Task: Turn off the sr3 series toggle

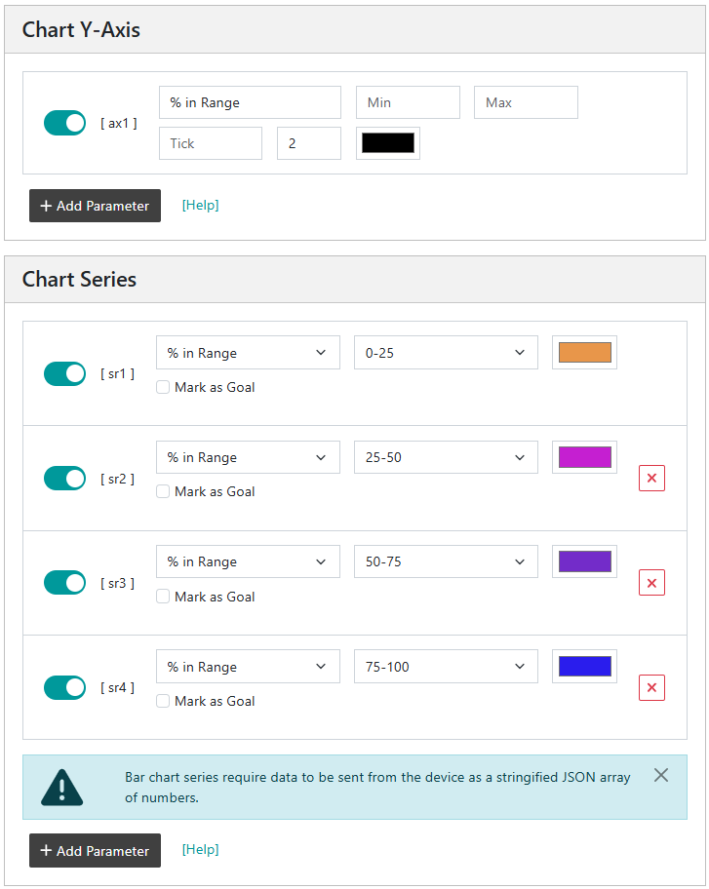Action: (64, 583)
